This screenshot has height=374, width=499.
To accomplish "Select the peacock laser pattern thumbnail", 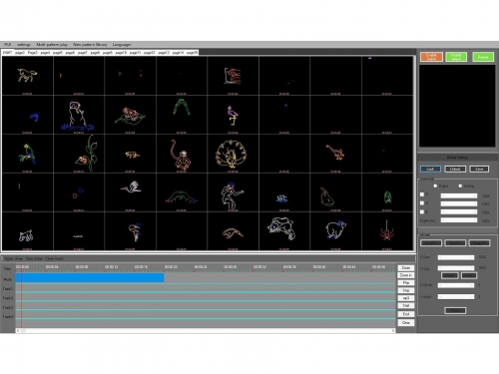I will click(x=233, y=154).
